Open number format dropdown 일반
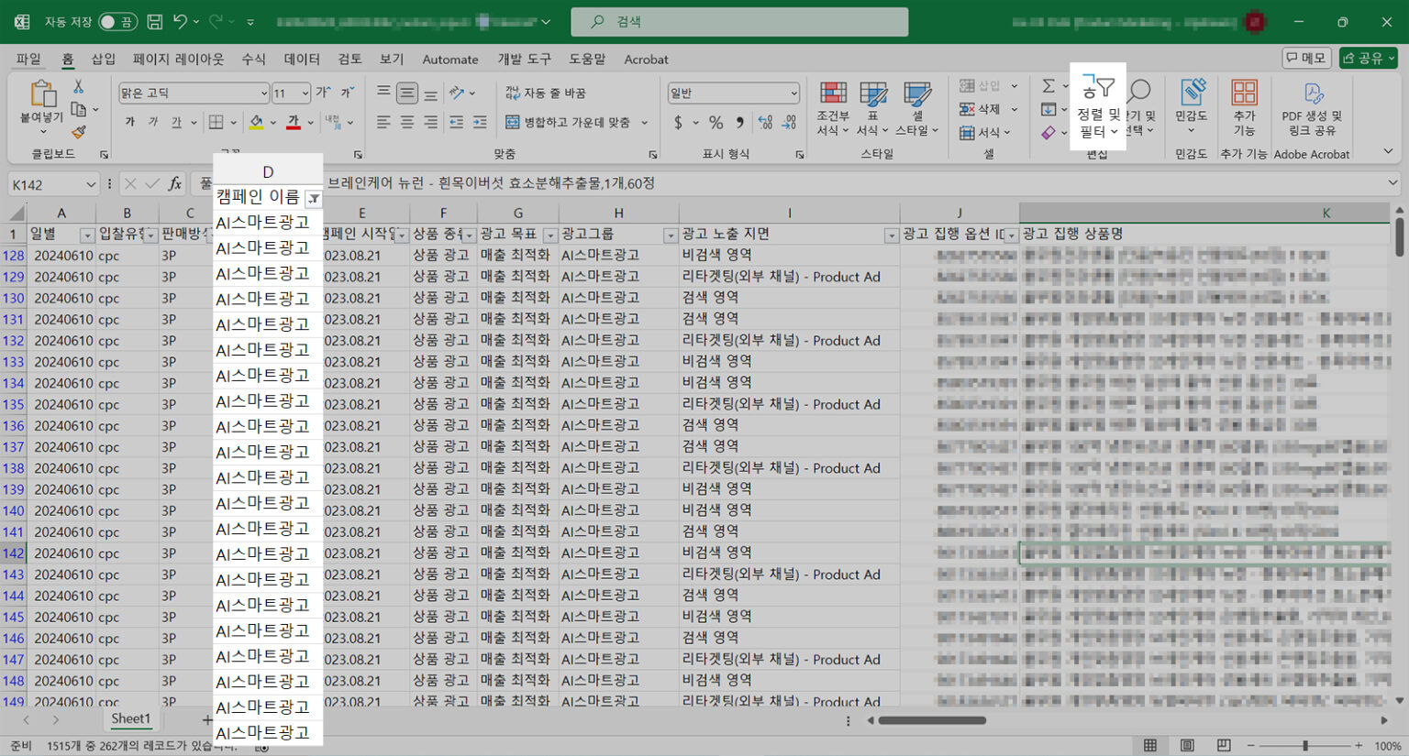 (793, 93)
